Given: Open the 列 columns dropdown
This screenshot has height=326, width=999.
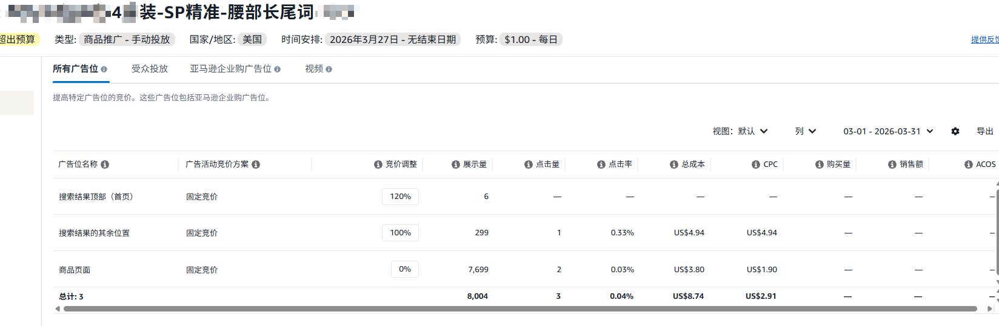Looking at the screenshot, I should pyautogui.click(x=806, y=131).
